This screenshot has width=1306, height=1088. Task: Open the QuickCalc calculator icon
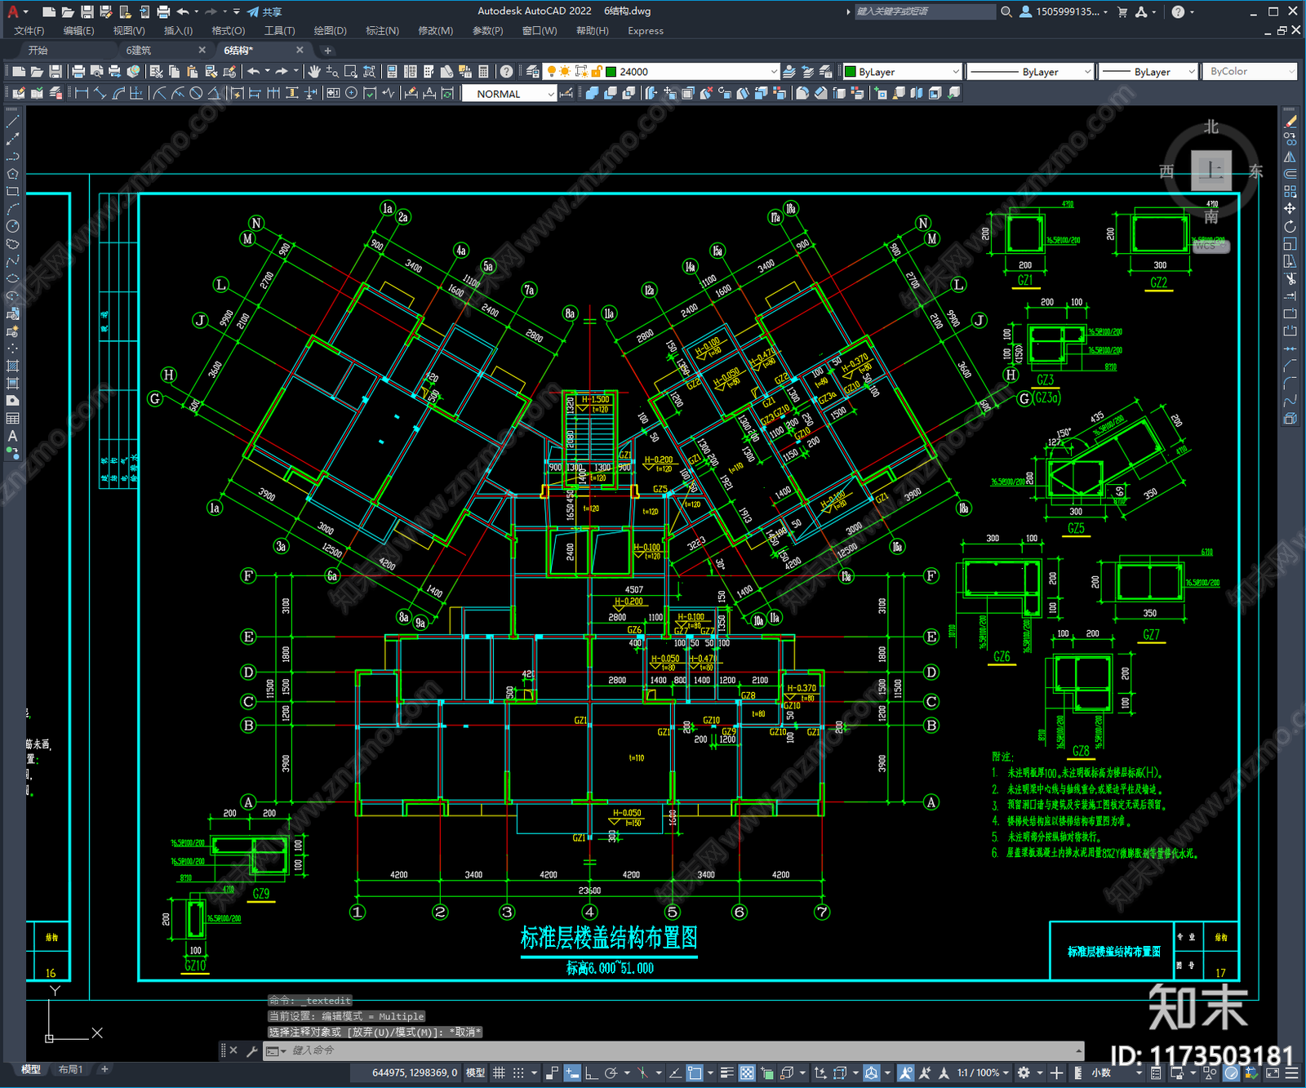pyautogui.click(x=483, y=72)
